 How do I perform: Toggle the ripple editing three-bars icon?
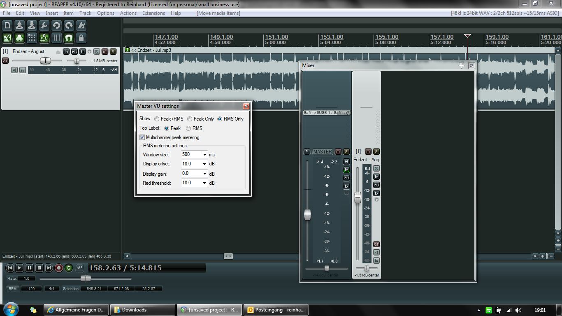(56, 38)
